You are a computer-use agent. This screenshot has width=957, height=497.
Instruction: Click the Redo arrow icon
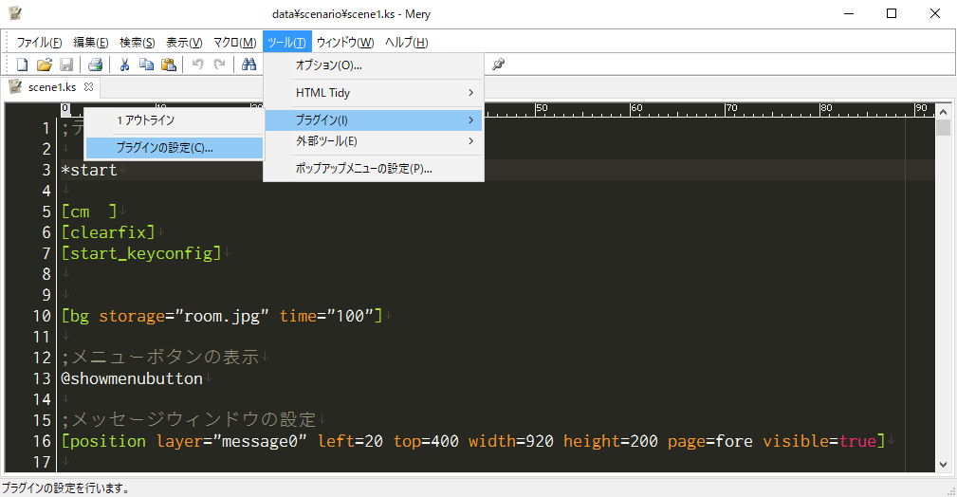(220, 64)
